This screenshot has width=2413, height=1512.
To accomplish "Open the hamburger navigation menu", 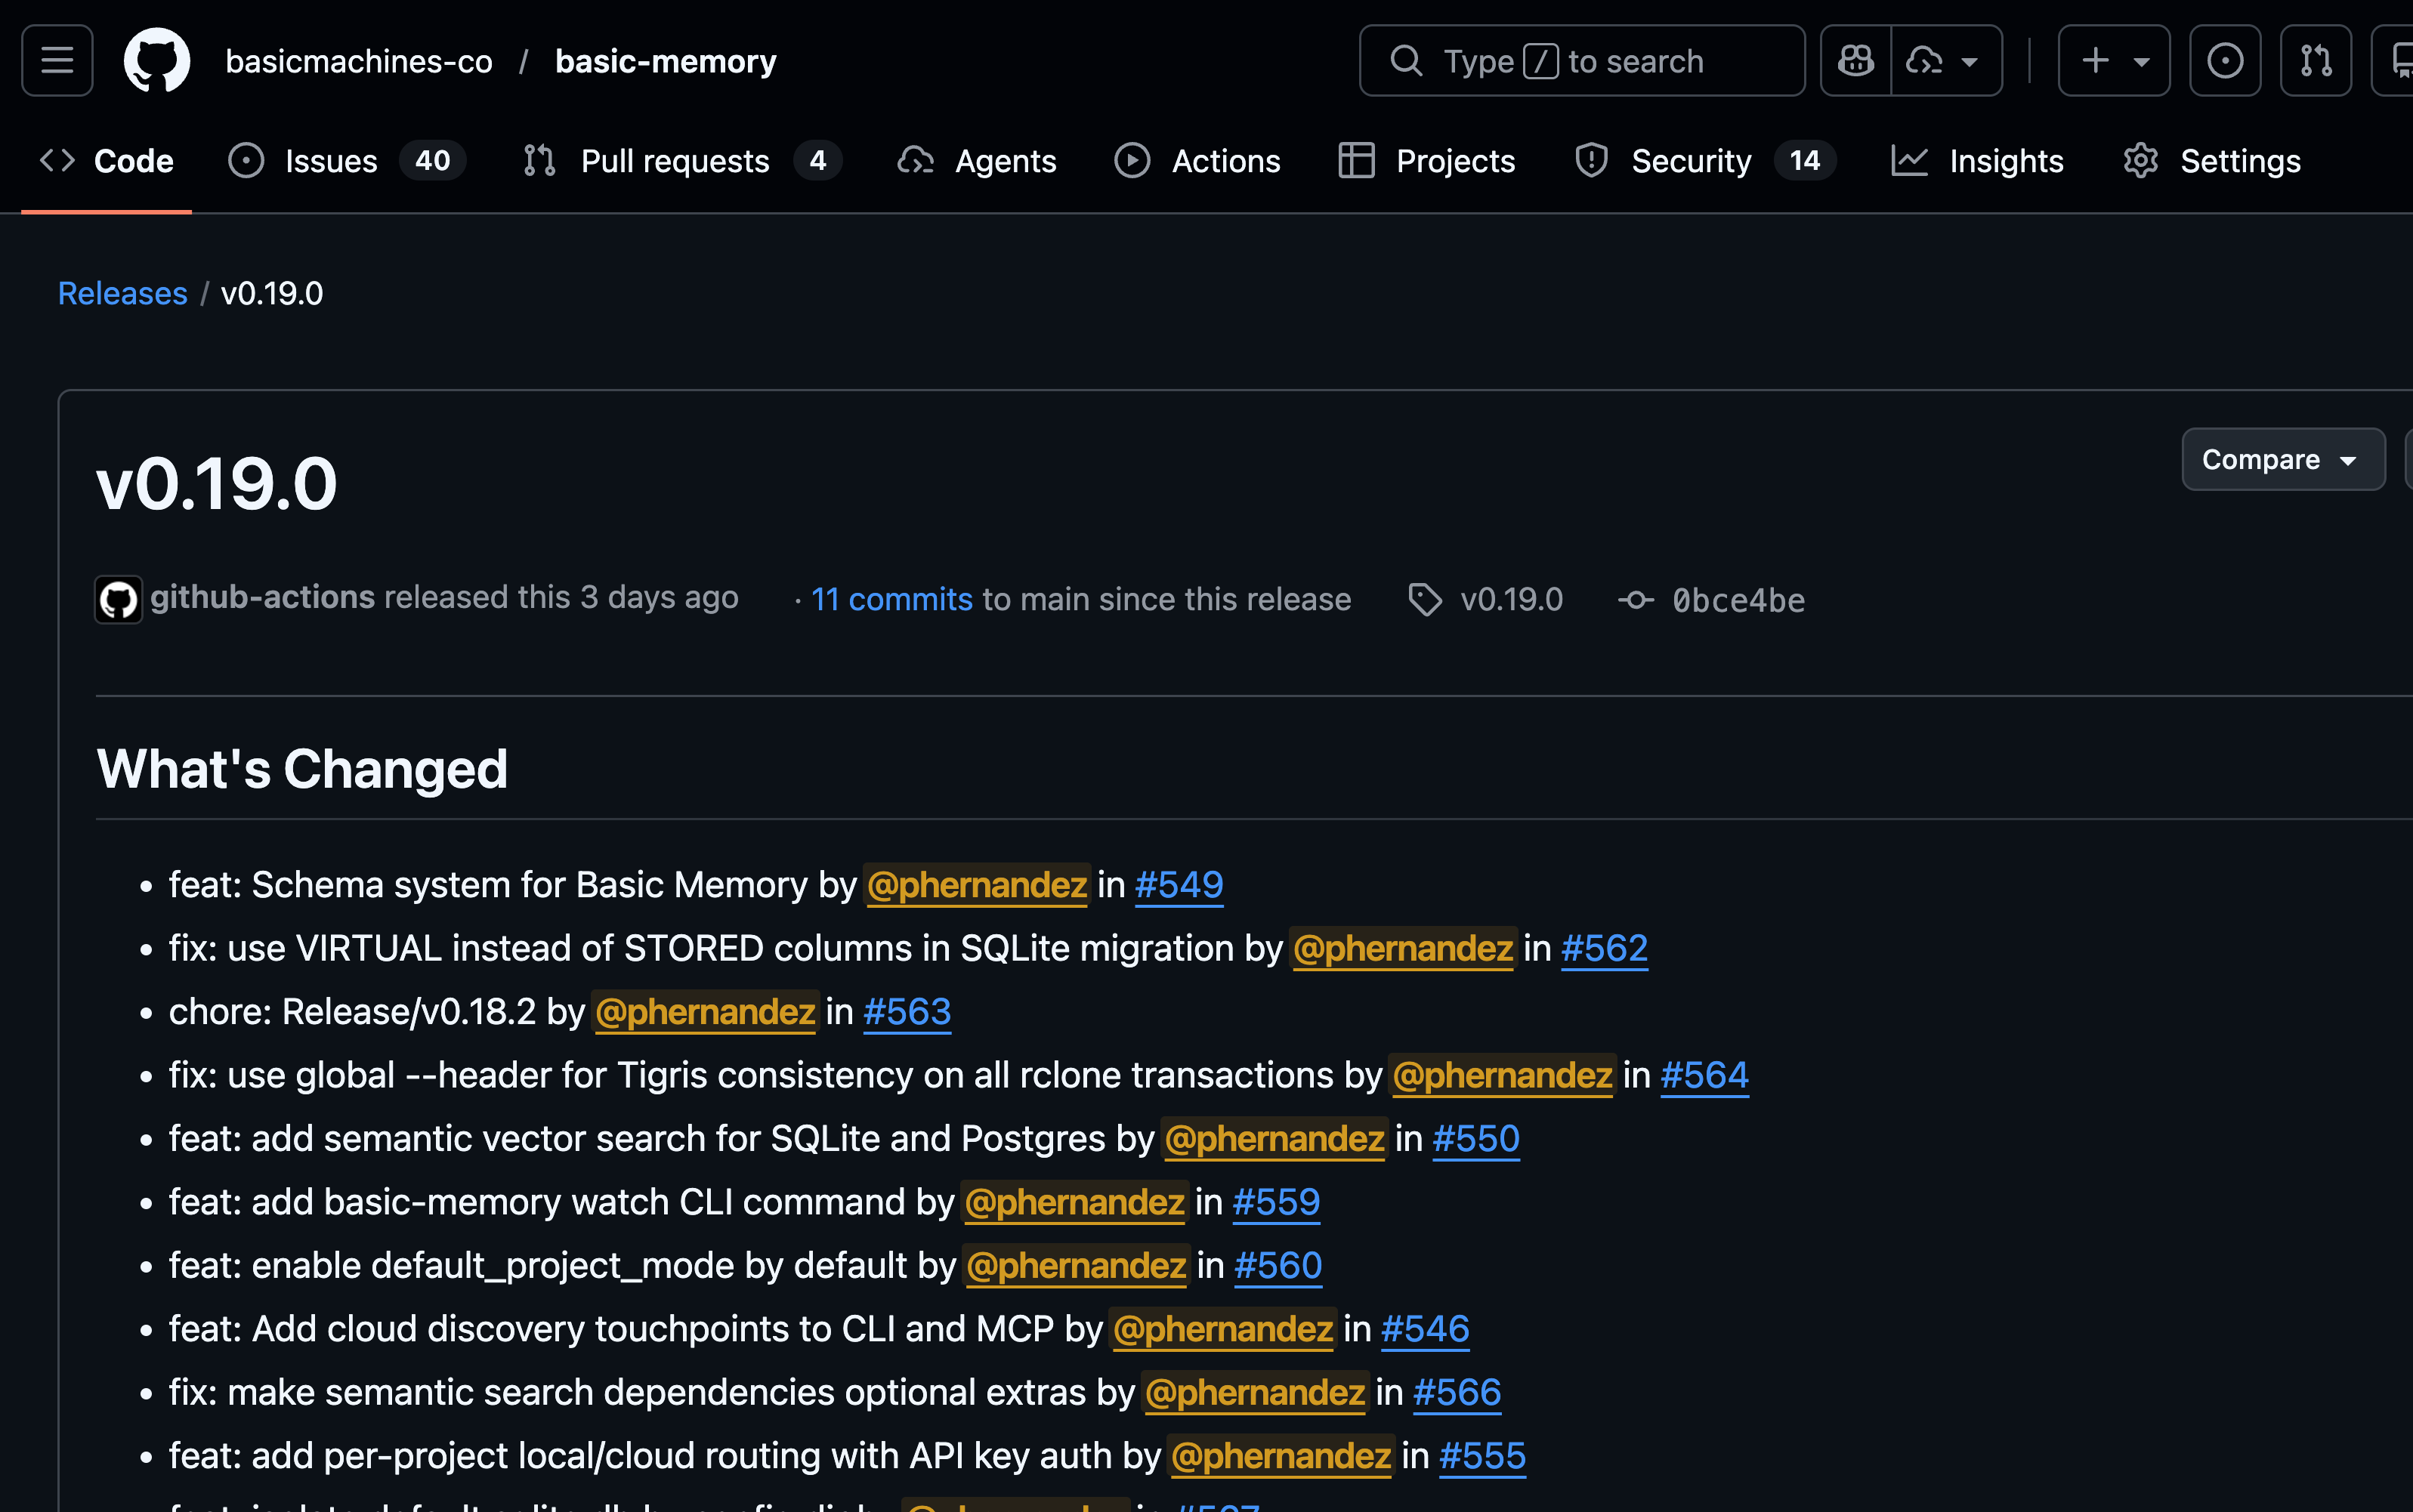I will tap(57, 61).
